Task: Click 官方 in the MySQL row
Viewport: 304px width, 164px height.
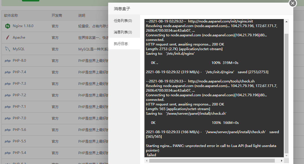Action: pyautogui.click(x=55, y=49)
